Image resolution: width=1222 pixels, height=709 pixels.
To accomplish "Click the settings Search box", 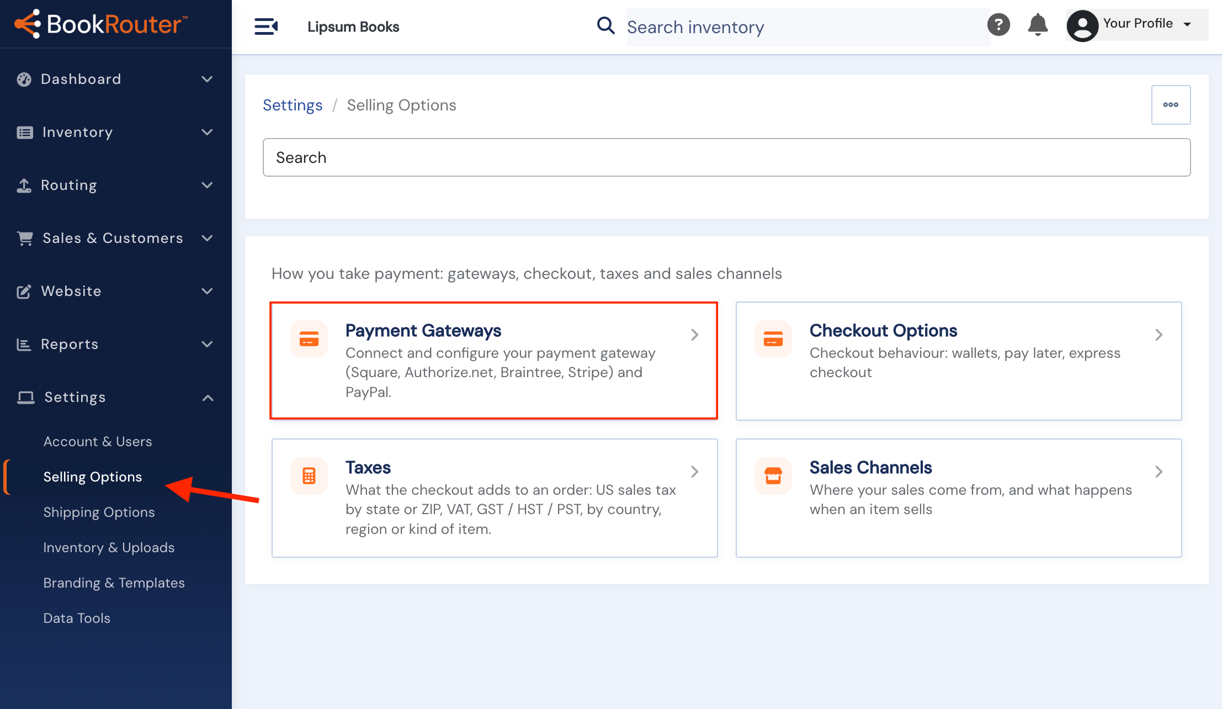I will pos(726,157).
